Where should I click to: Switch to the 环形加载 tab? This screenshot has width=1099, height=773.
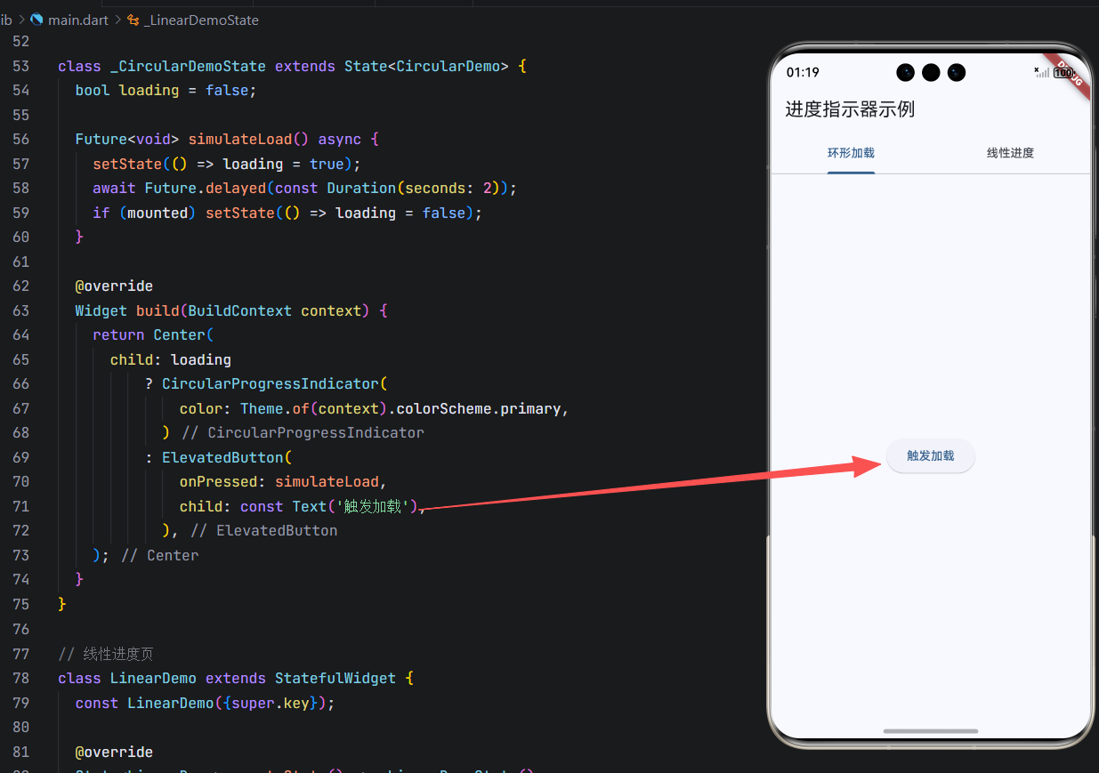(851, 153)
